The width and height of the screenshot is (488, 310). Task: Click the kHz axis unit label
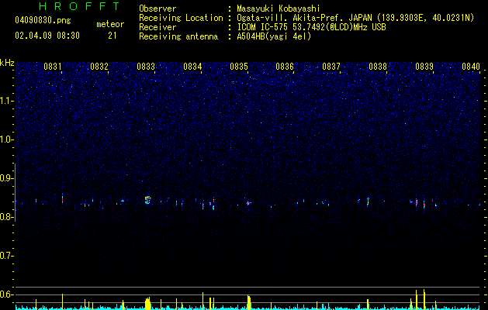coord(7,63)
